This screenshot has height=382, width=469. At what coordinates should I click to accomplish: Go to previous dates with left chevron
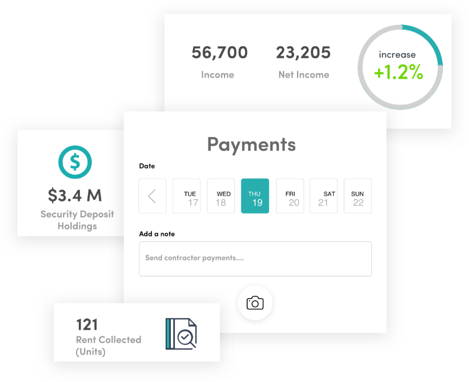(x=153, y=196)
